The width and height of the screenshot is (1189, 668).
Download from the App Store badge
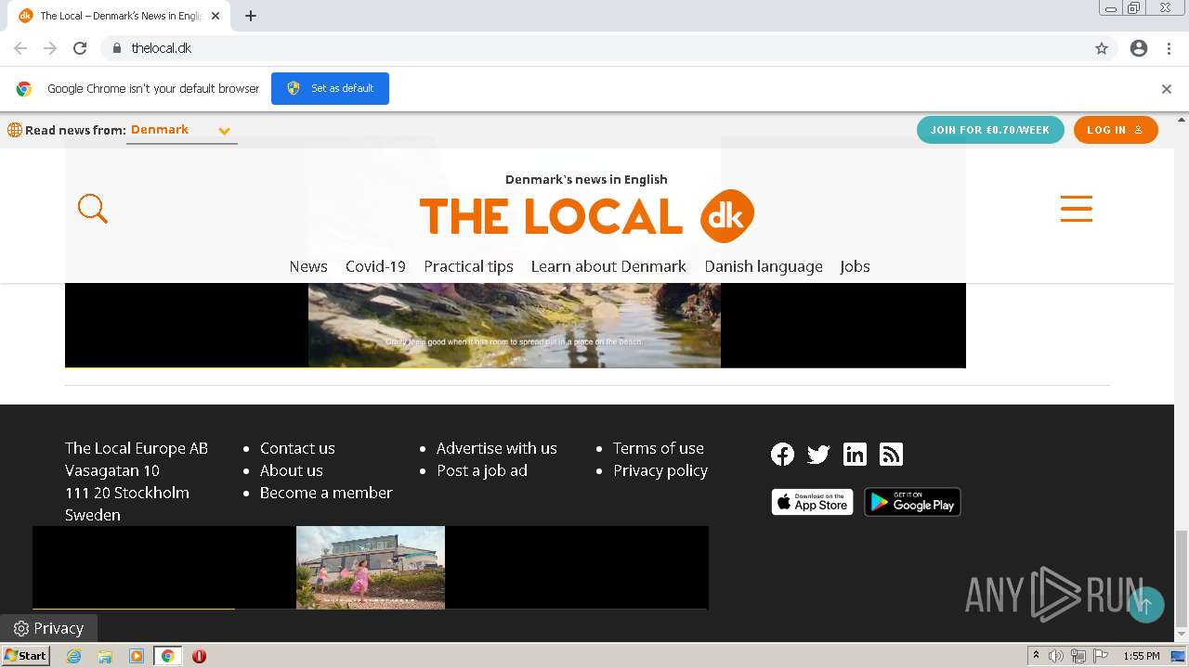(812, 502)
